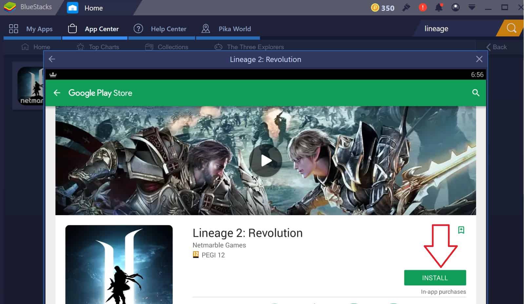The width and height of the screenshot is (524, 304).
Task: Click the orange search magnifier button
Action: (x=511, y=28)
